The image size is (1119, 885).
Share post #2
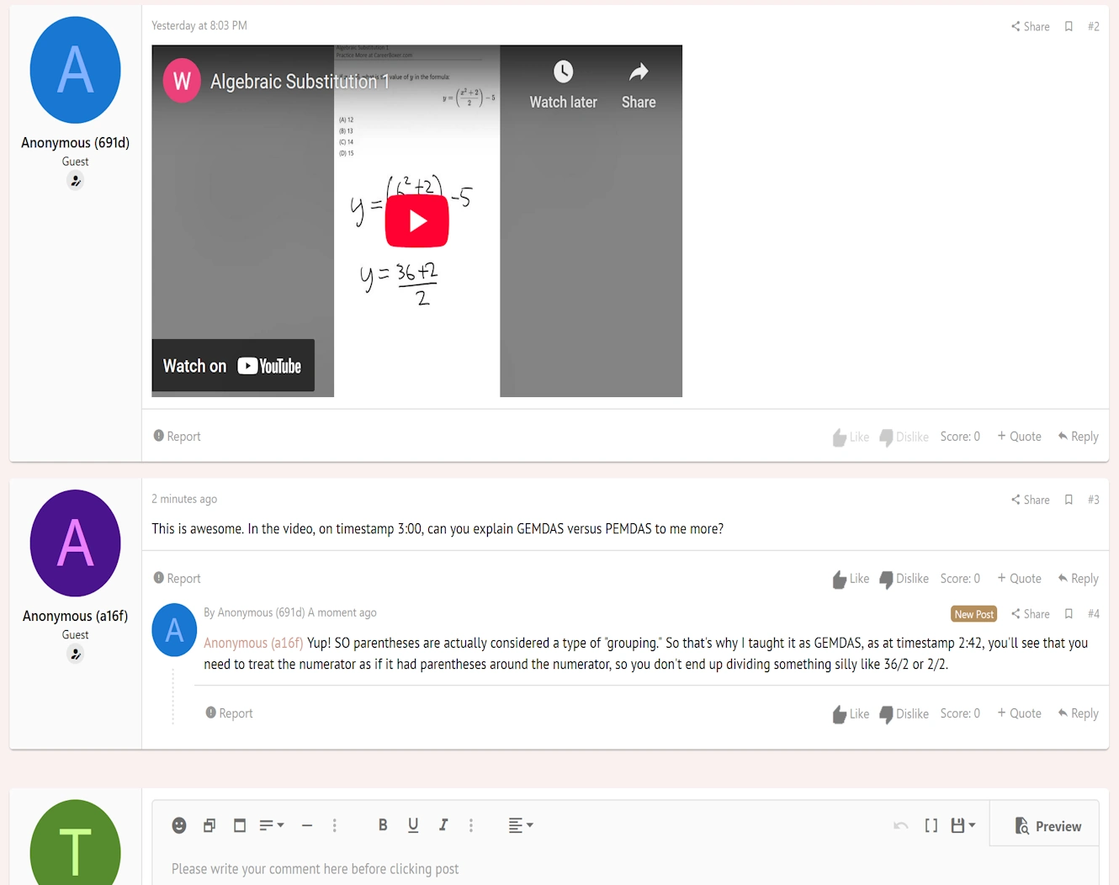(1030, 27)
